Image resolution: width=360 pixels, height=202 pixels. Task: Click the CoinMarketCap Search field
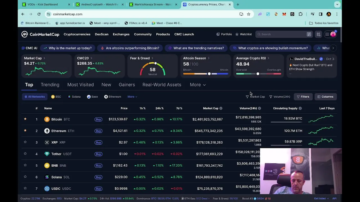coord(283,34)
